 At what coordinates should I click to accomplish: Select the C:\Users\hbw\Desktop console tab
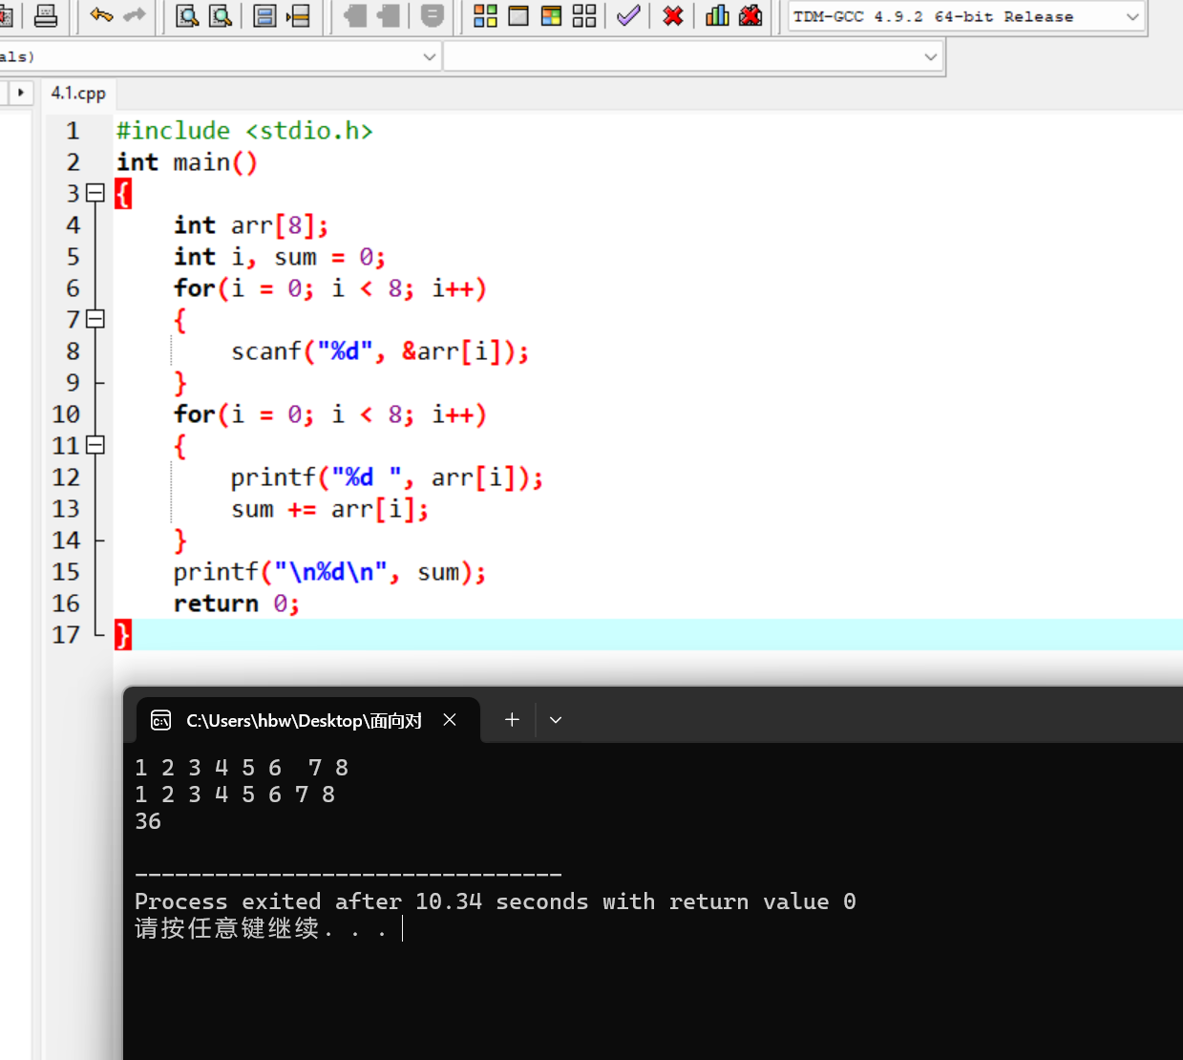(x=304, y=721)
